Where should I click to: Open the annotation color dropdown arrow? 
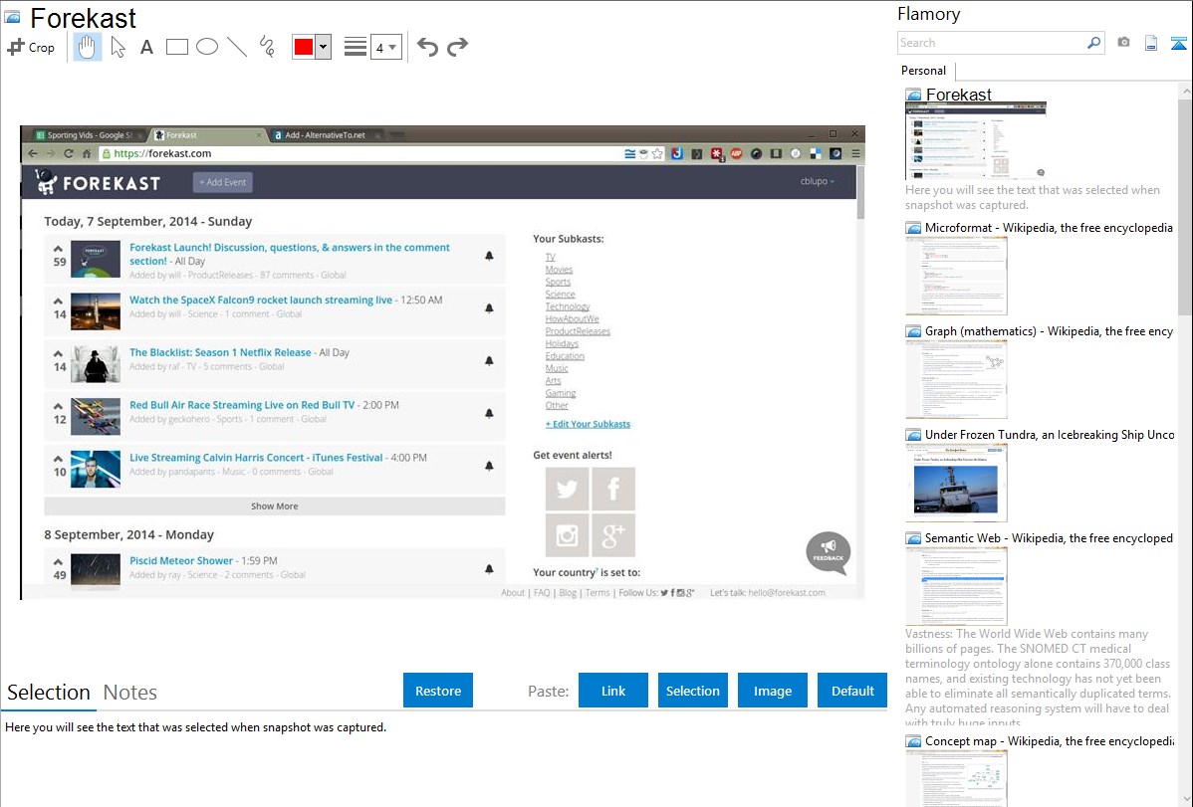point(324,47)
